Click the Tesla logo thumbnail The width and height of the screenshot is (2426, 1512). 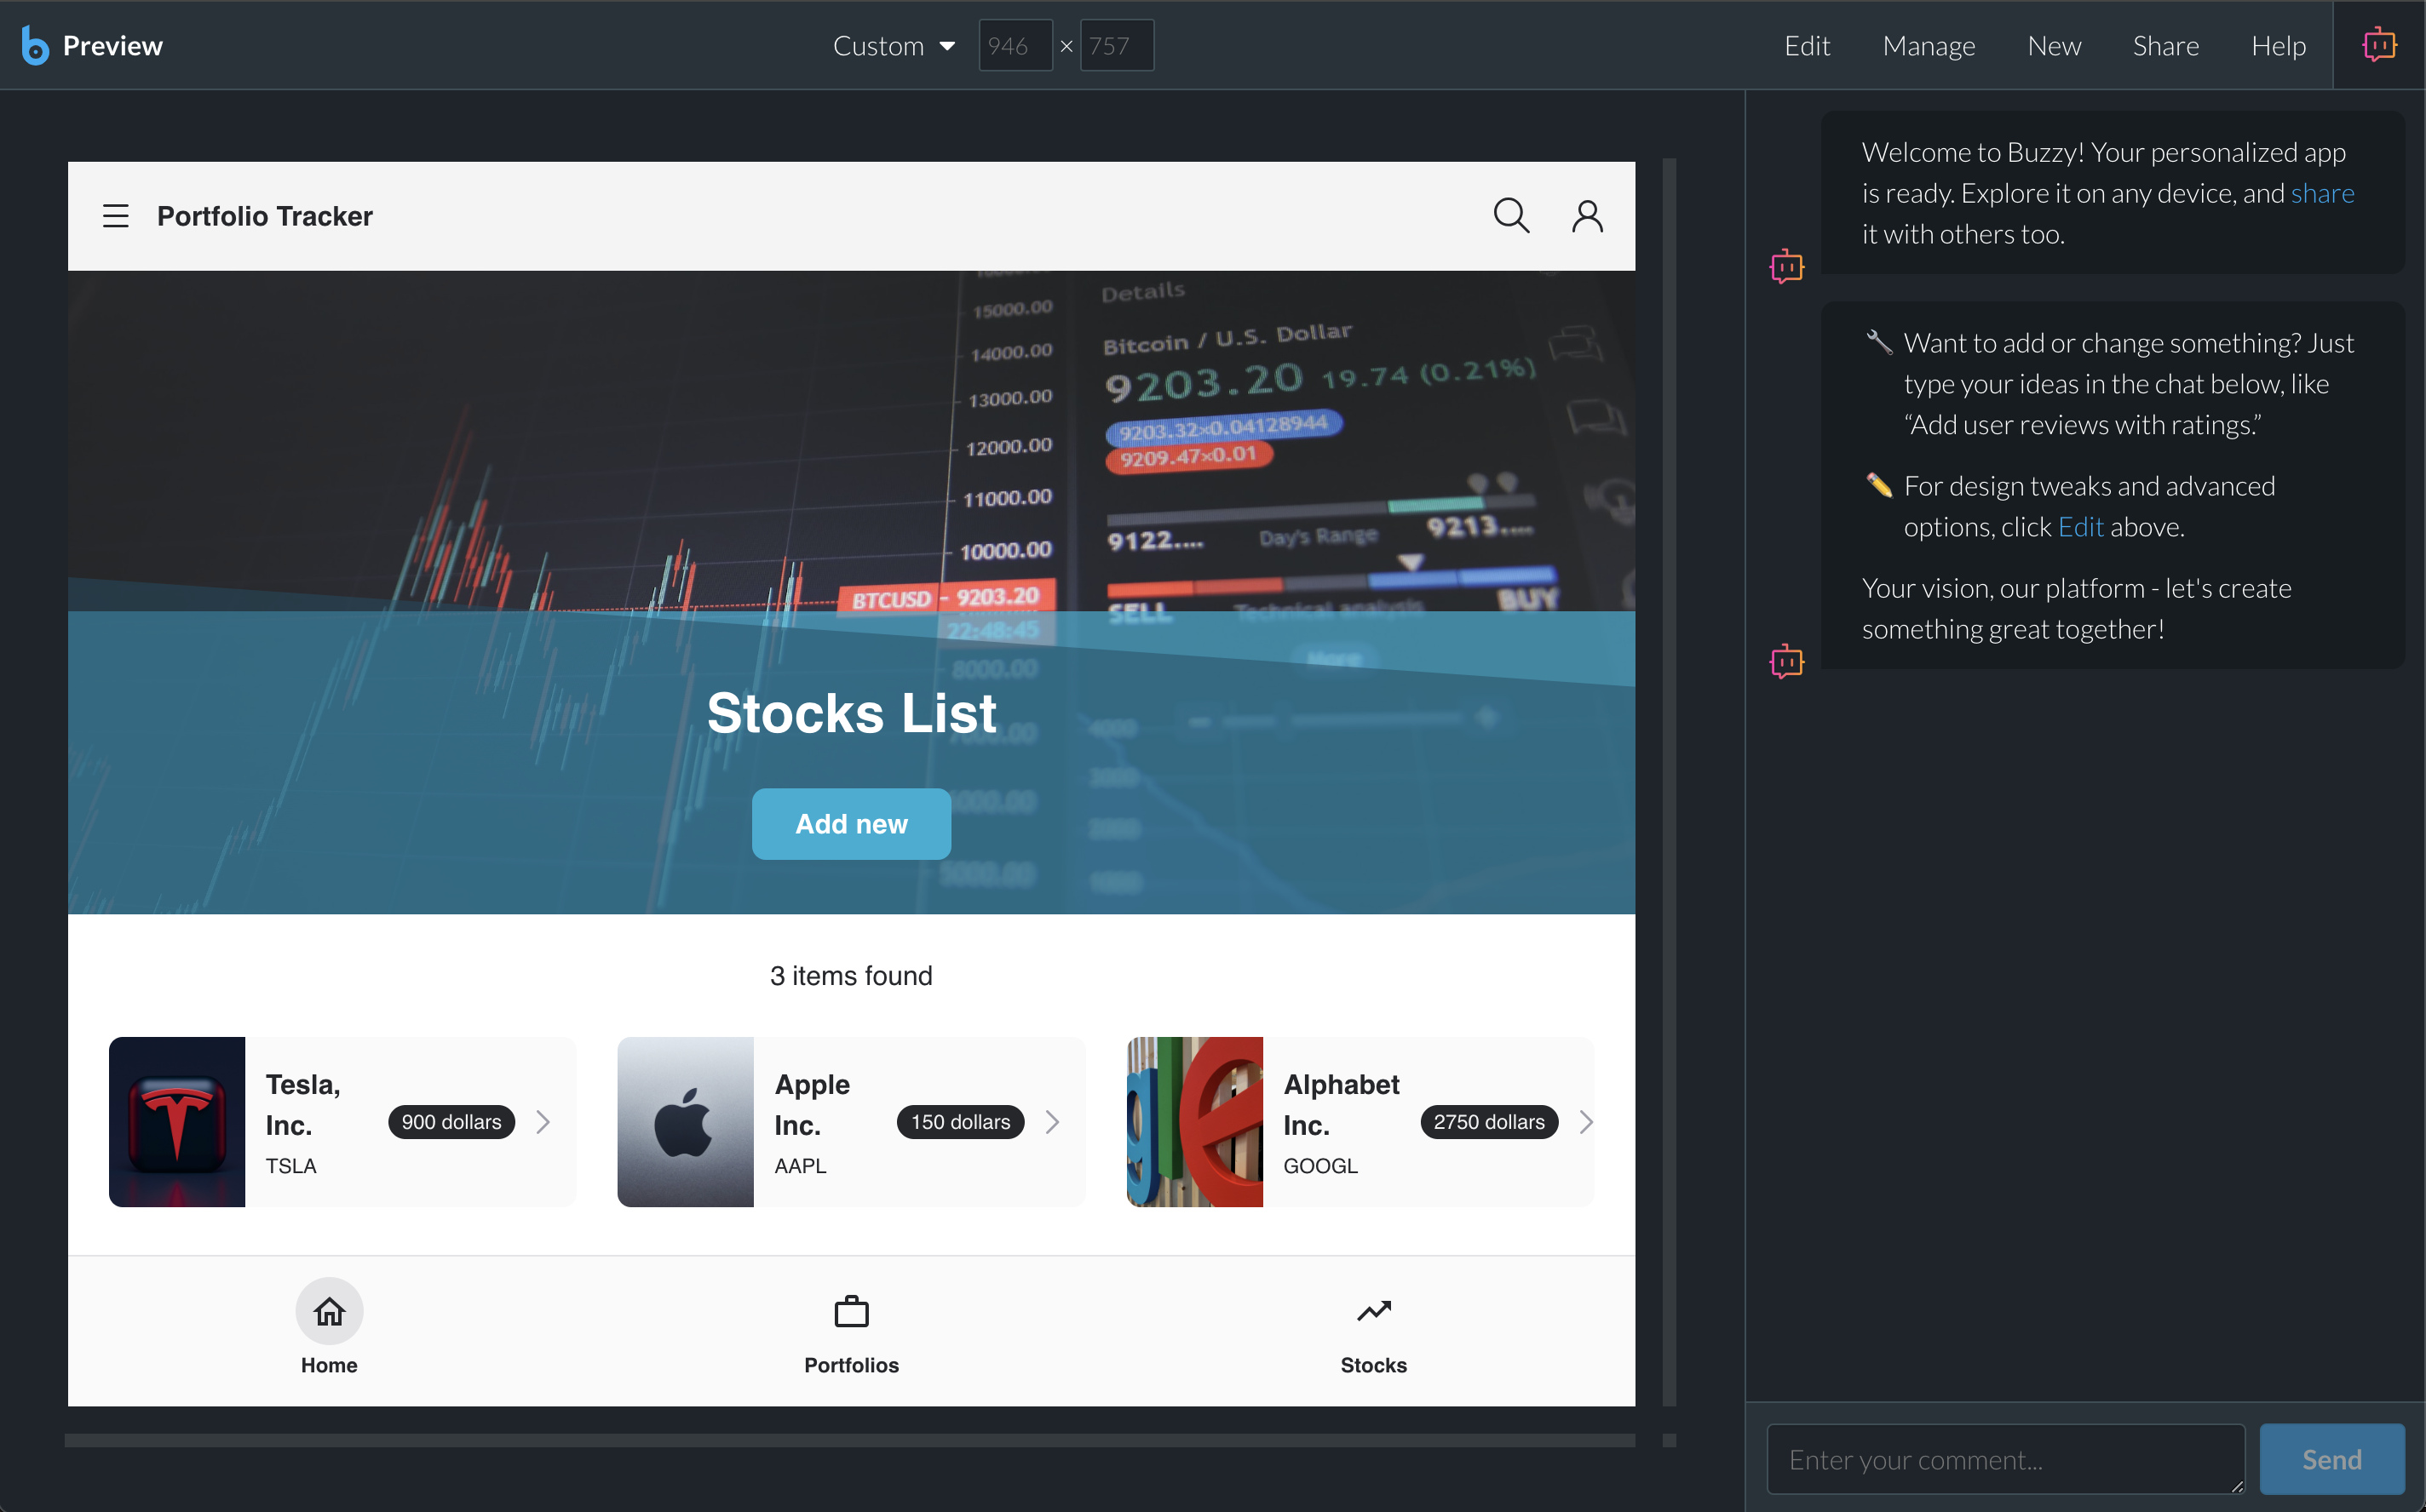(x=177, y=1122)
